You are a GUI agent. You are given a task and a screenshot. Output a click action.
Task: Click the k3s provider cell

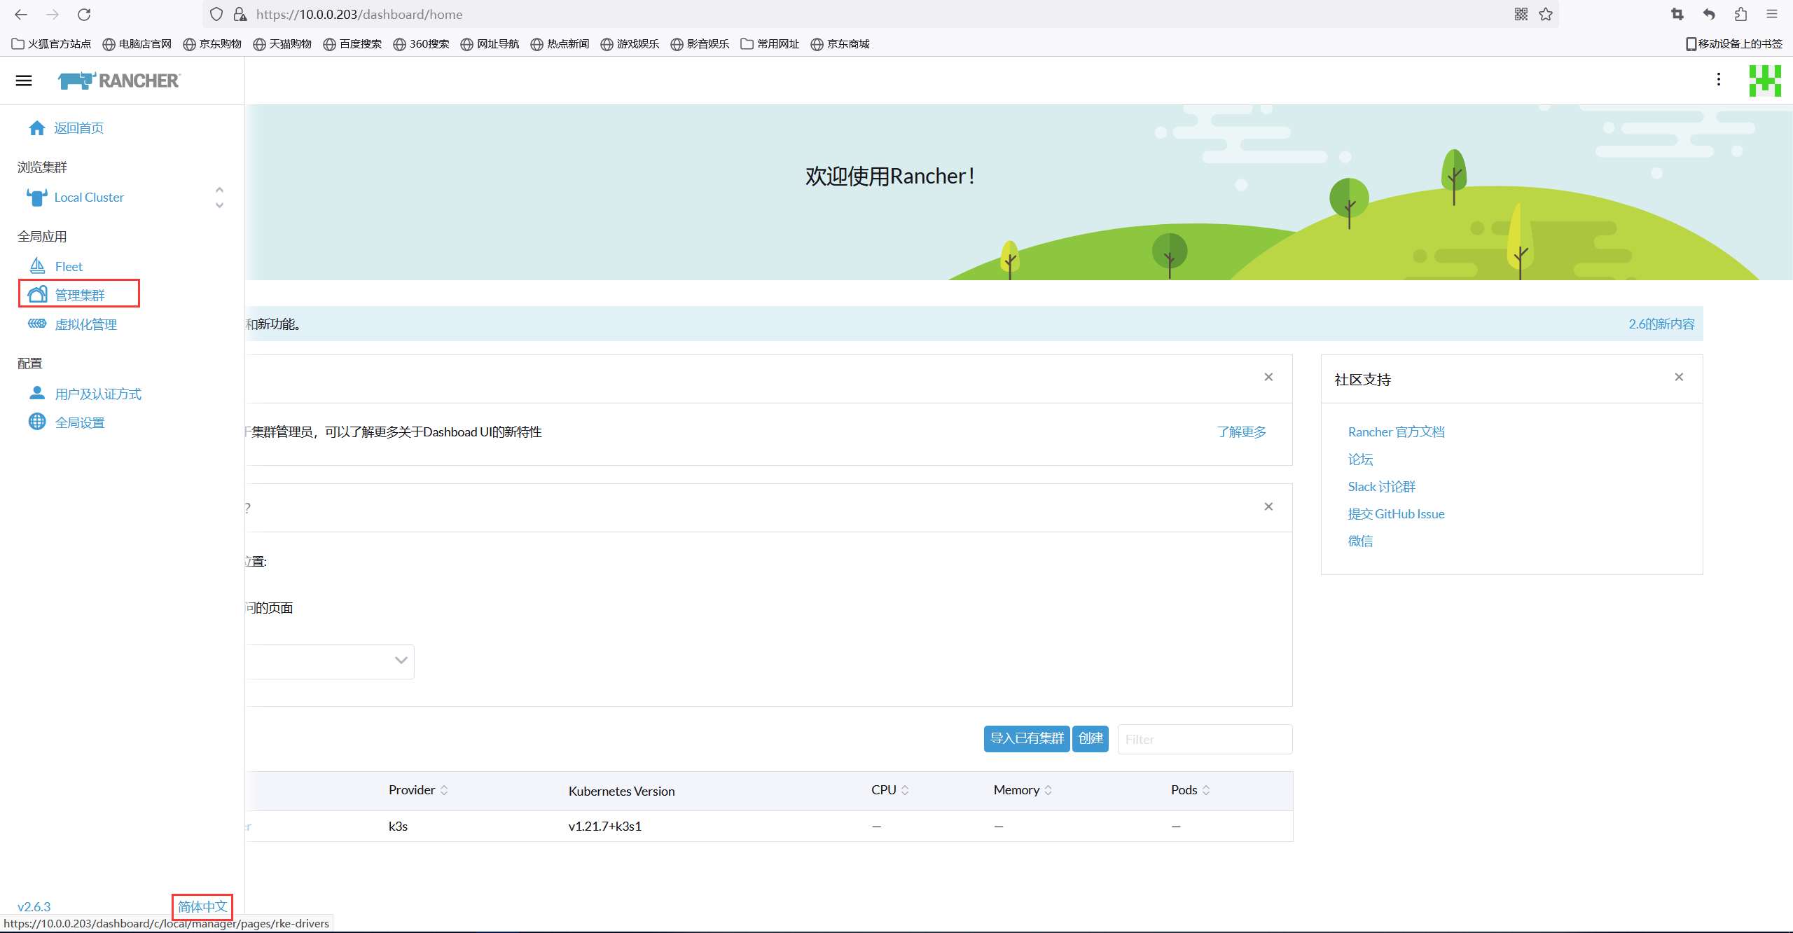[x=398, y=826]
